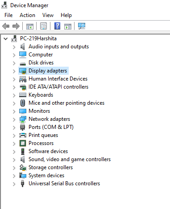Toggle the show/hide action pane icon
Image resolution: width=170 pixels, height=209 pixels.
68,26
